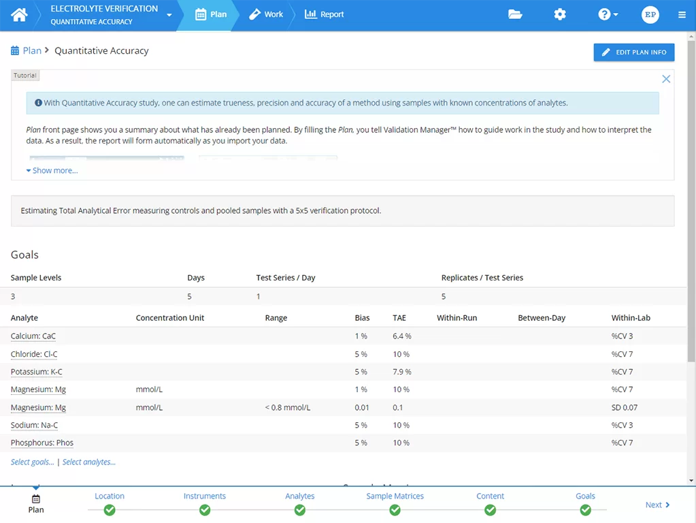Click the EP user avatar
Image resolution: width=696 pixels, height=523 pixels.
[650, 14]
